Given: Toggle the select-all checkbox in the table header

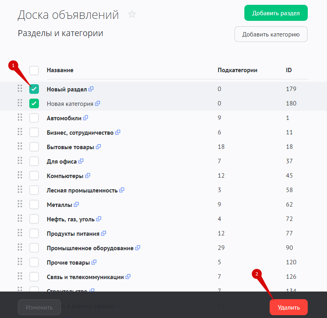Looking at the screenshot, I should (34, 71).
